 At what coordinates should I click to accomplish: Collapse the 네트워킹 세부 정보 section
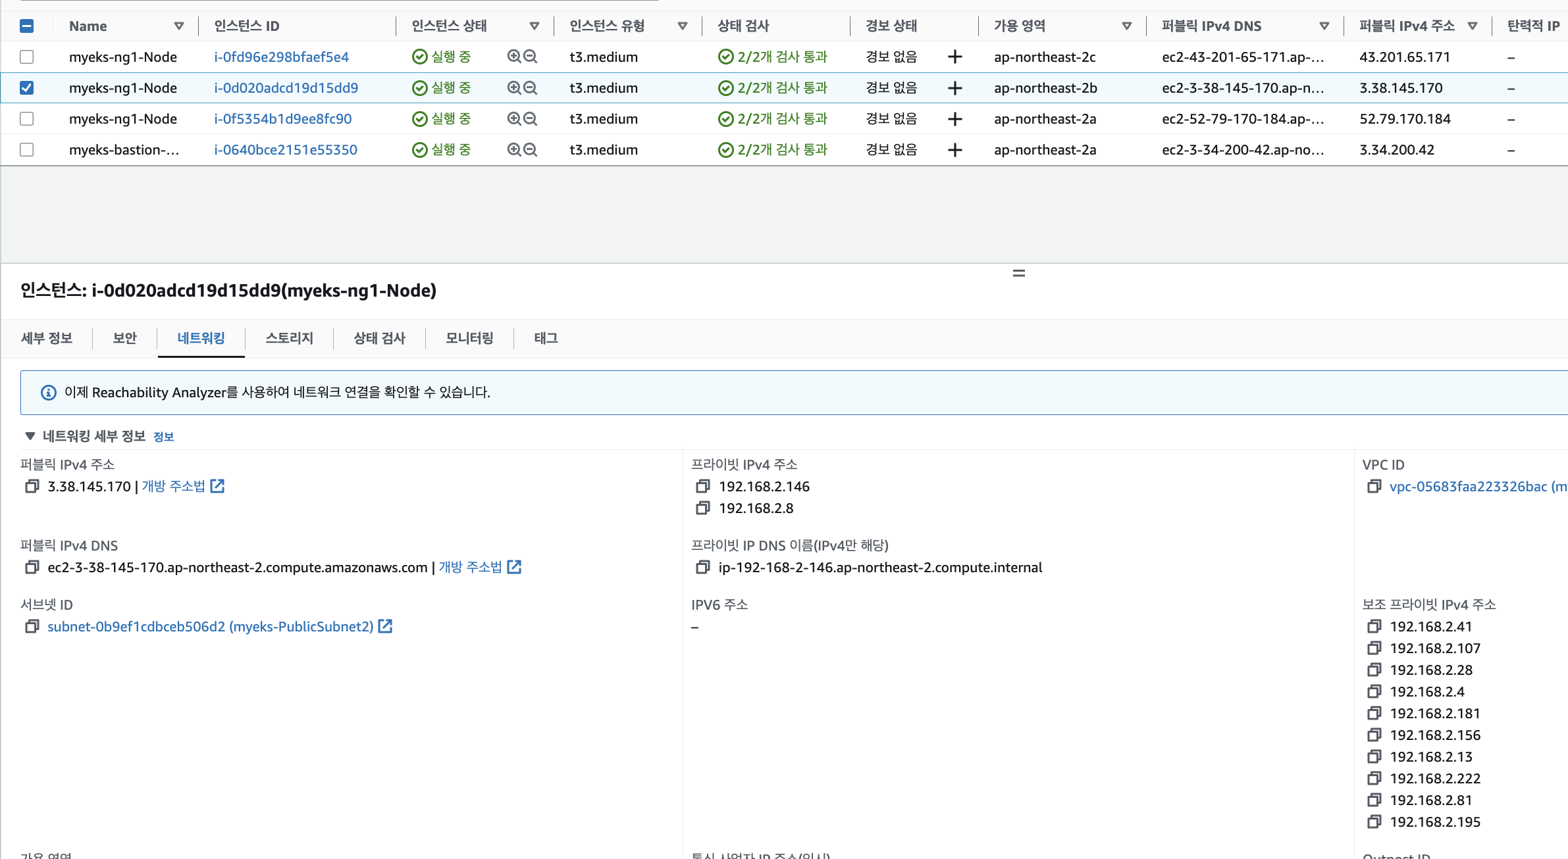point(30,436)
